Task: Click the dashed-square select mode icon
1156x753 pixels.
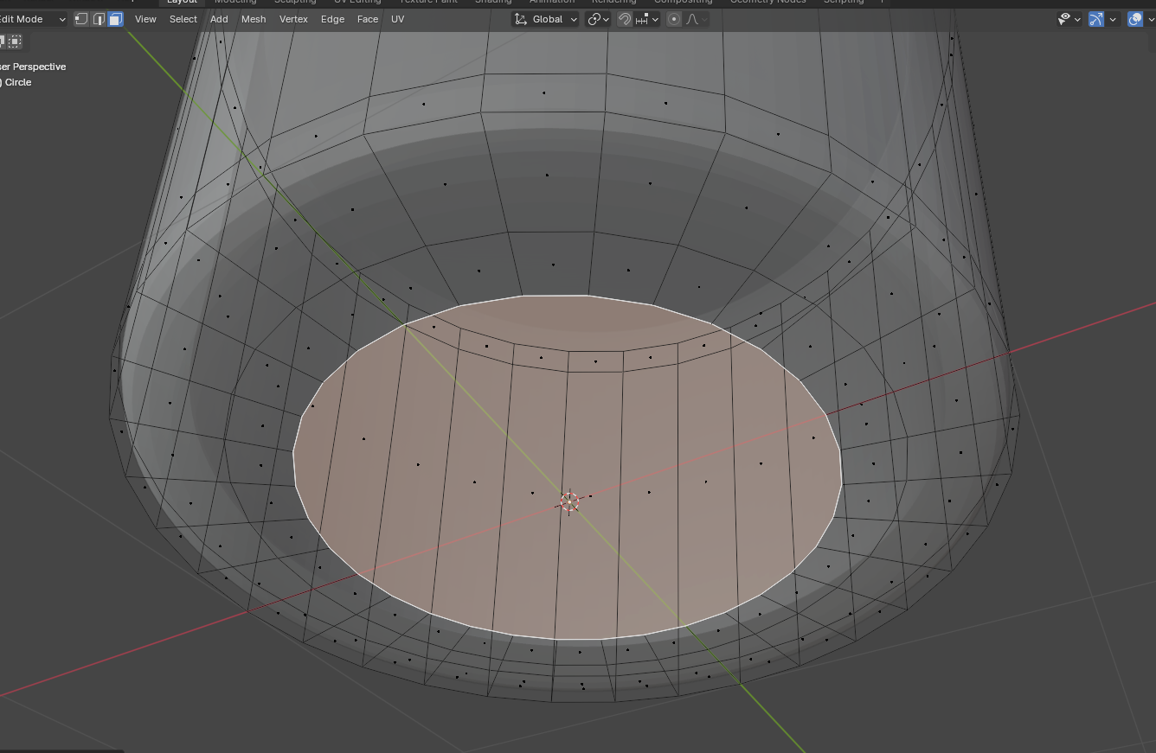Action: [15, 41]
